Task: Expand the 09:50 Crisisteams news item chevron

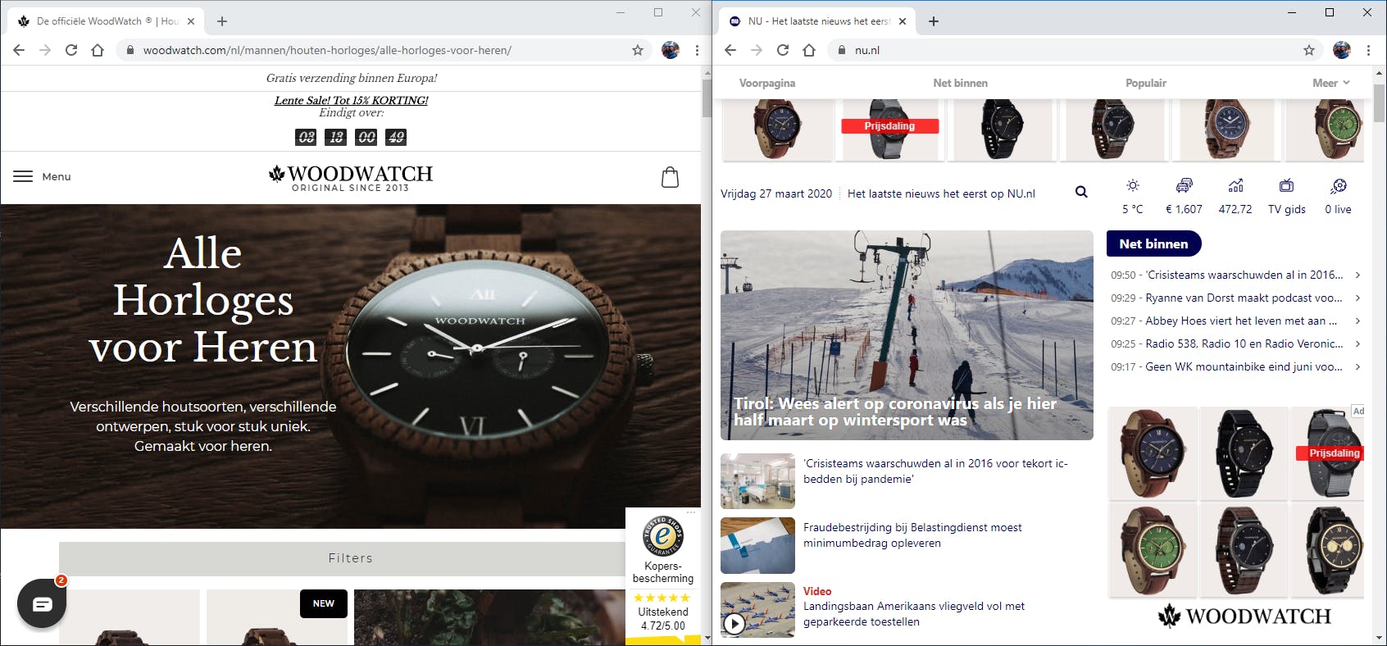Action: (1357, 275)
